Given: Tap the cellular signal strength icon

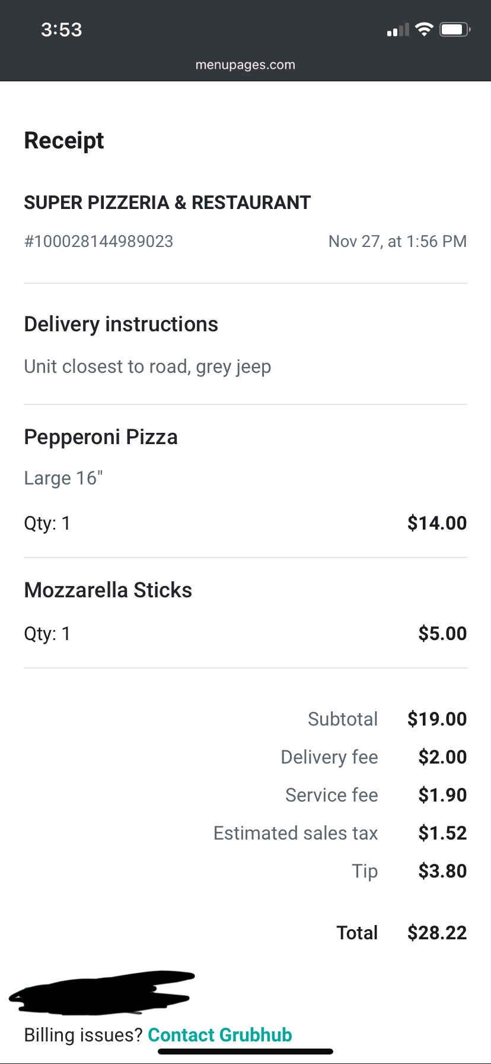Looking at the screenshot, I should 398,30.
